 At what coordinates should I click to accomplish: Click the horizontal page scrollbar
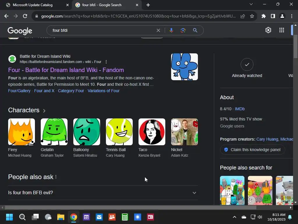130,208
